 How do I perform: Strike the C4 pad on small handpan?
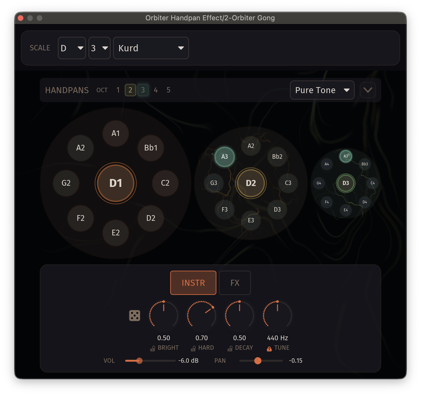tap(373, 183)
